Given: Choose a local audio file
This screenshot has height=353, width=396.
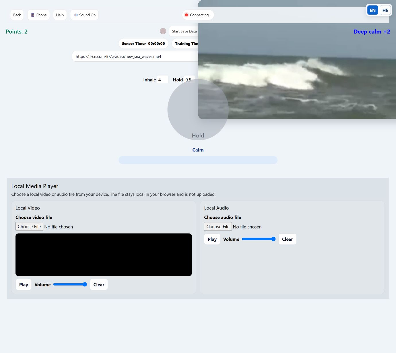Looking at the screenshot, I should (x=218, y=226).
